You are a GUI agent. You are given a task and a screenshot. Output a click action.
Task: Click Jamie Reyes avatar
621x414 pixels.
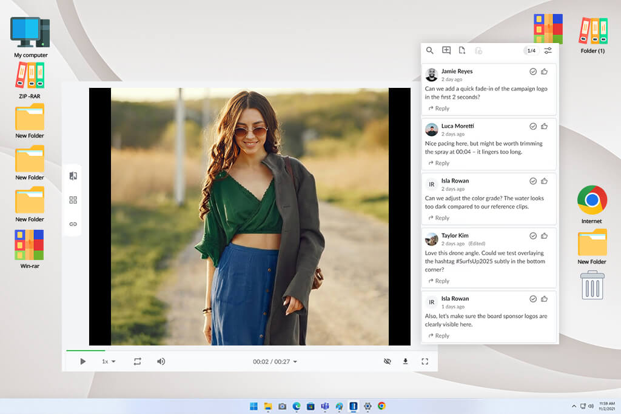(431, 75)
